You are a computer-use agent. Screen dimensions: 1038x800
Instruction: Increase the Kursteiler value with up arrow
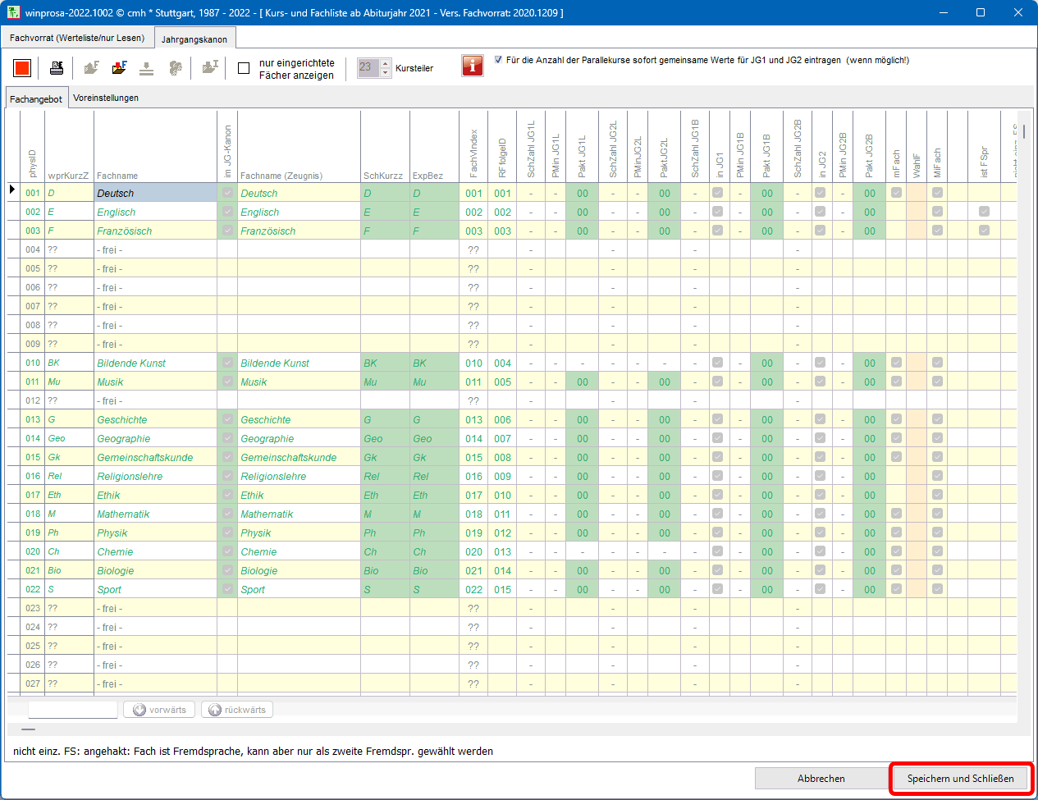tap(386, 63)
